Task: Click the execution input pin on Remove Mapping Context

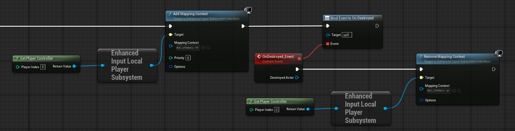Action: [421, 69]
